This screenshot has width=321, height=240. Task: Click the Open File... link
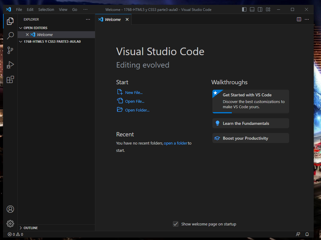click(x=135, y=102)
